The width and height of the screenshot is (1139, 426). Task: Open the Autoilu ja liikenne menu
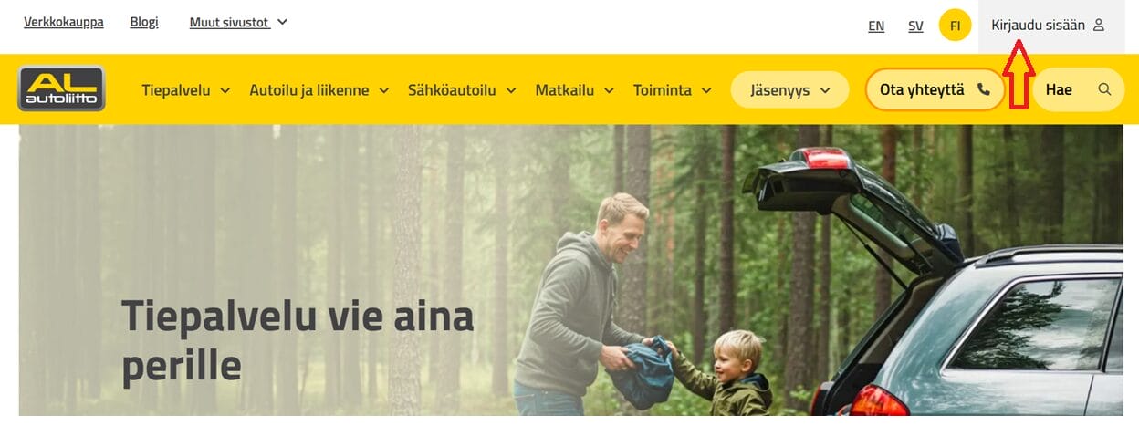[x=309, y=90]
